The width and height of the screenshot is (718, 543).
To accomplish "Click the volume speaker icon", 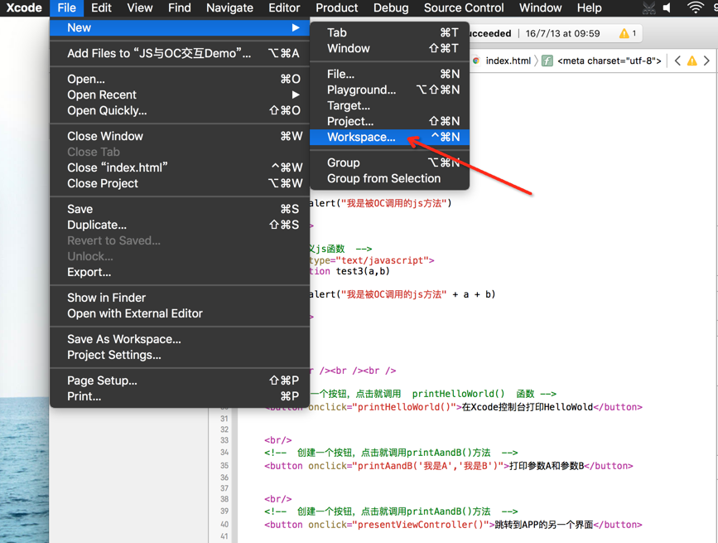I will click(x=667, y=7).
